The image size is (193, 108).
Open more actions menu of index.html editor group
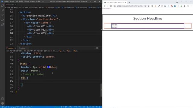point(100,5)
